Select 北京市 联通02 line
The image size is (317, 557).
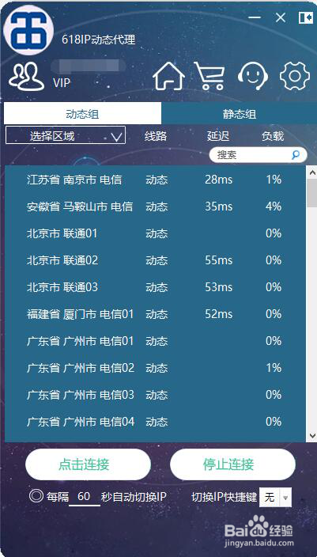[155, 260]
